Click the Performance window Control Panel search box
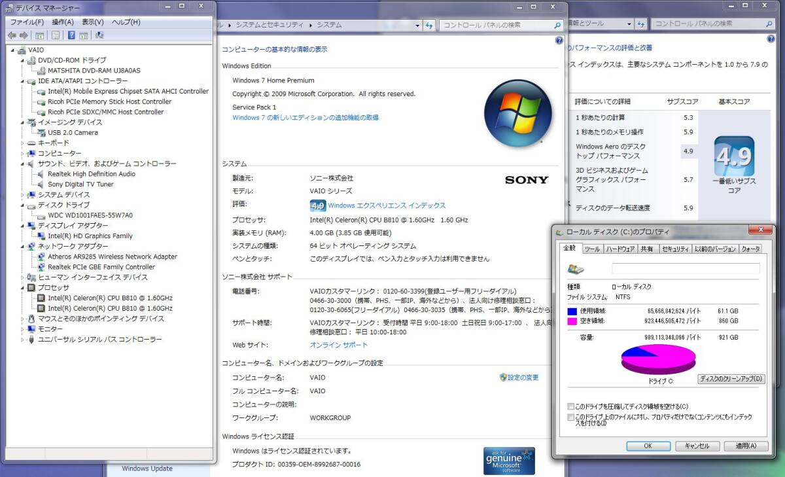 pos(712,24)
